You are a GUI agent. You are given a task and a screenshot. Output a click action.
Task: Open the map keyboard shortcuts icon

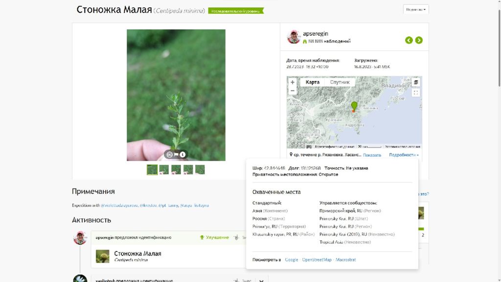tap(309, 147)
